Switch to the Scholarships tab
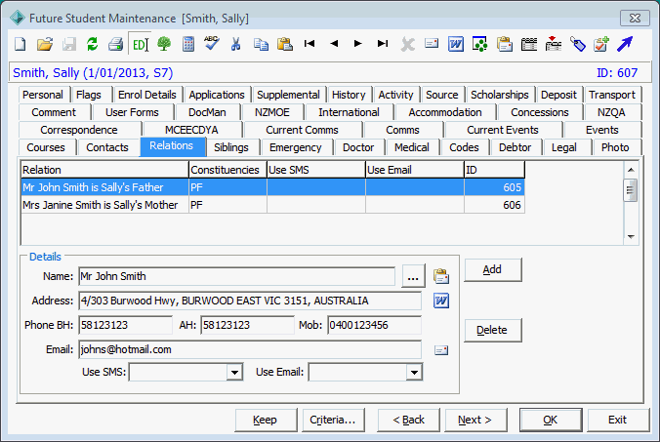660x442 pixels. 500,95
